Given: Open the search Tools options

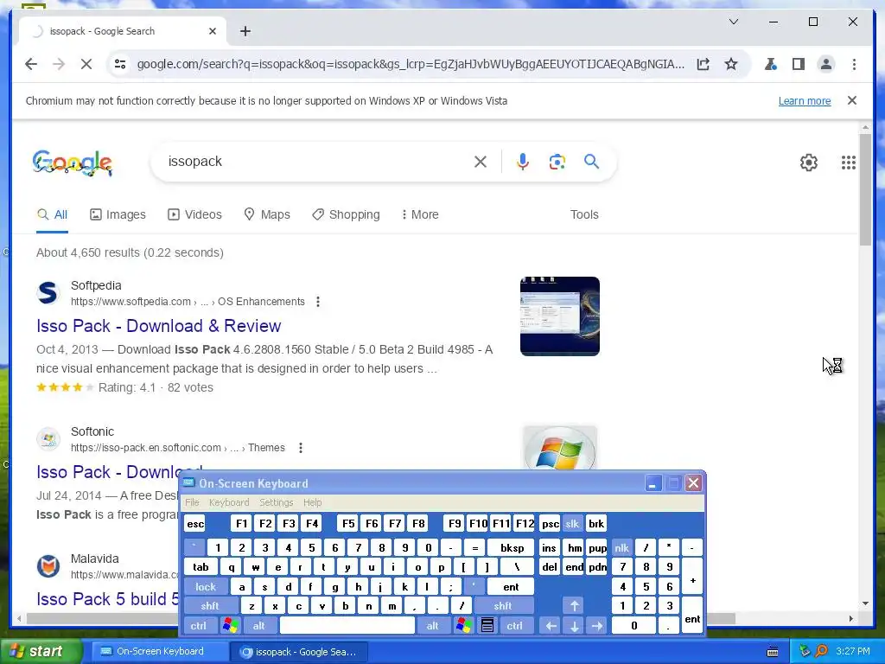Looking at the screenshot, I should (584, 214).
